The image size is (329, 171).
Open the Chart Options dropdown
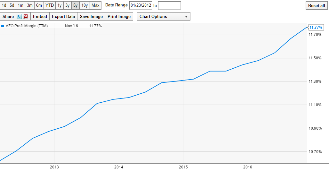click(x=164, y=16)
